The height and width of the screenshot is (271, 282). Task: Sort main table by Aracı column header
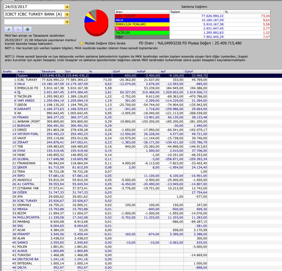click(x=28, y=71)
